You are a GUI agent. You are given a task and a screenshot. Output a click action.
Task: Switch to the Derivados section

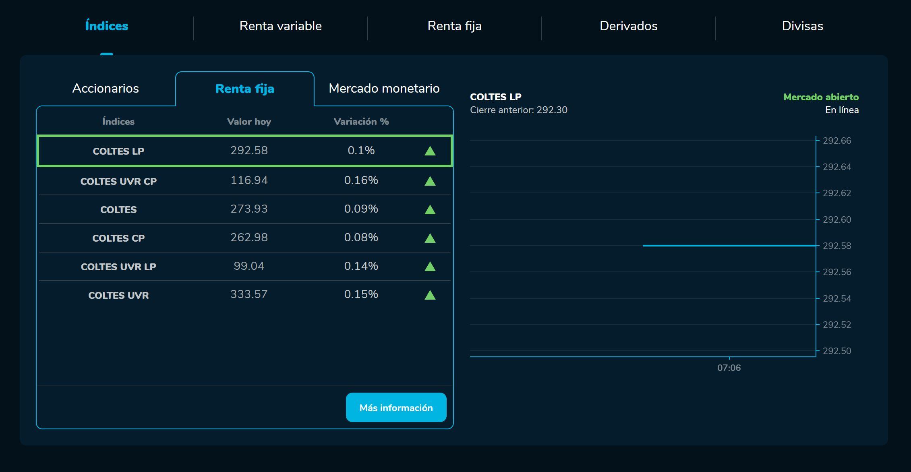tap(629, 26)
